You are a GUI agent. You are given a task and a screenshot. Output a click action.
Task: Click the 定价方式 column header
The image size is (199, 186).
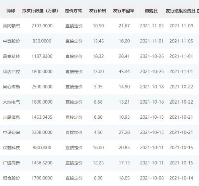(x=73, y=11)
